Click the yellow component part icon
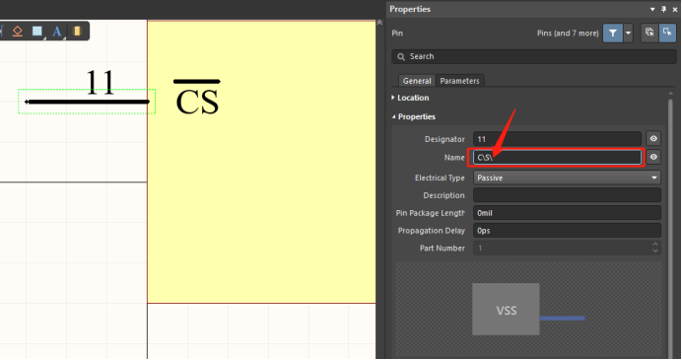Screen dimensions: 682x360 (78, 31)
